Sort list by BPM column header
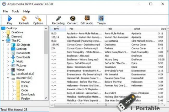This screenshot has width=169, height=112. pos(56,29)
